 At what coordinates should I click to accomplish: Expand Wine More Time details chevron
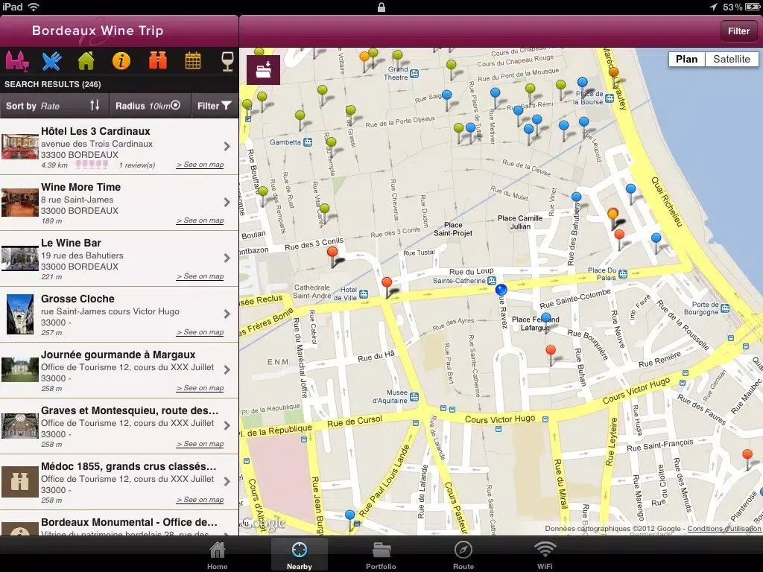227,202
